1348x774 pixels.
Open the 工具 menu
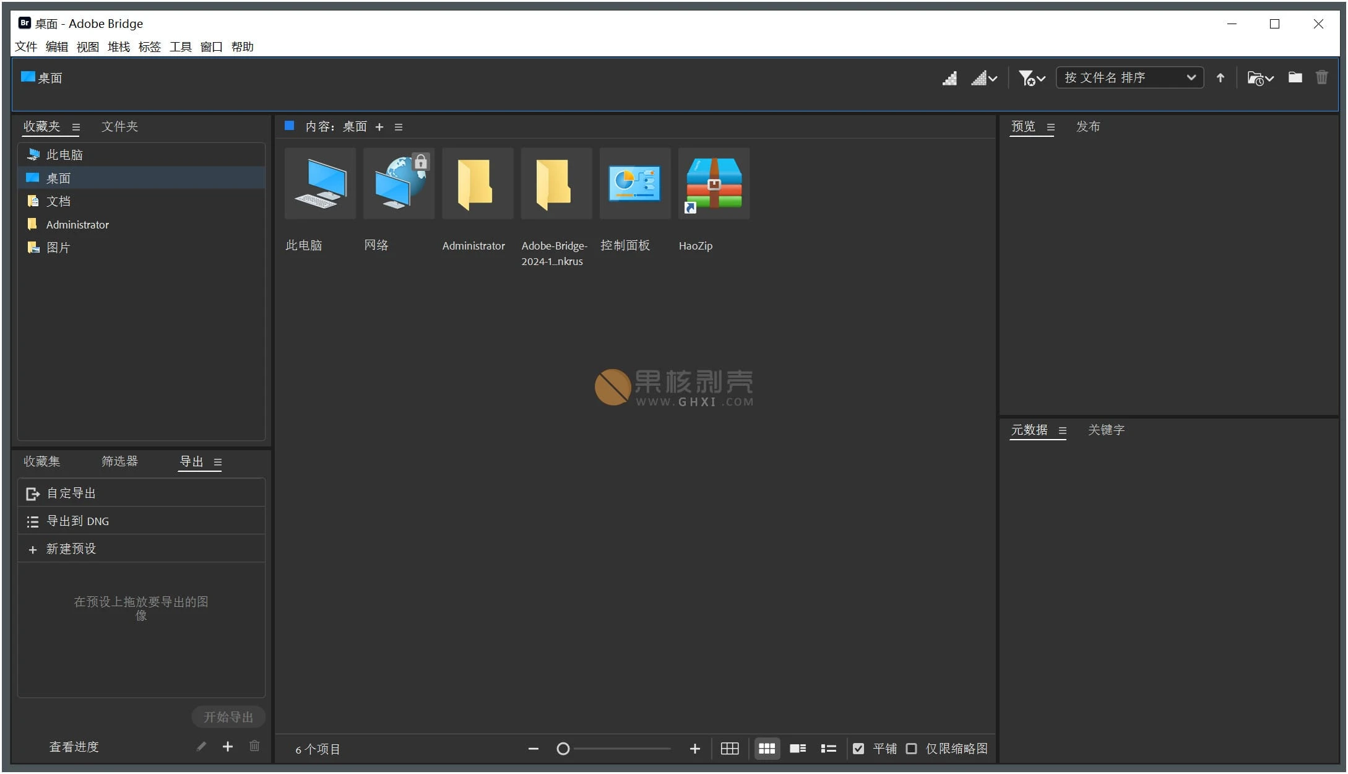[x=179, y=46]
